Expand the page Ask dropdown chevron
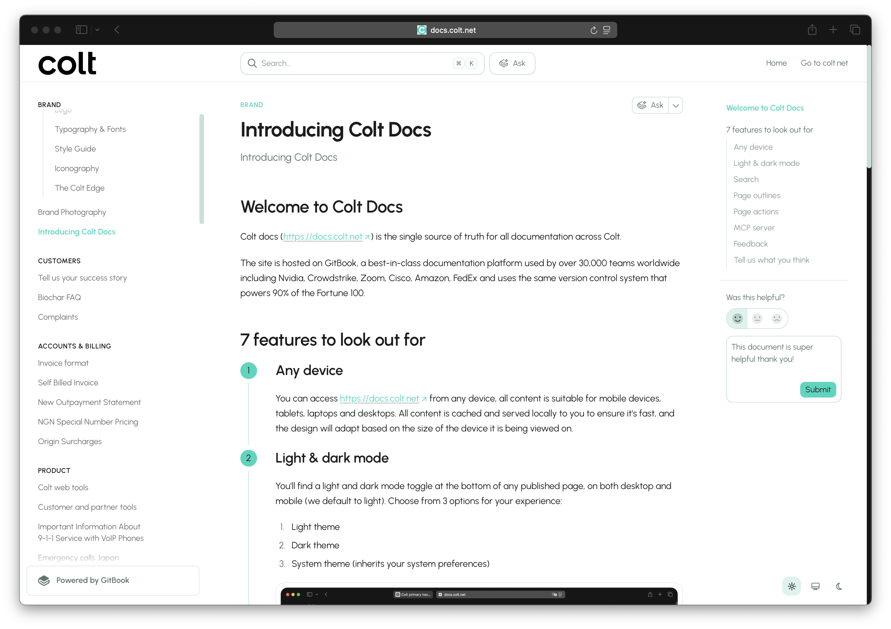This screenshot has height=629, width=891. [676, 105]
